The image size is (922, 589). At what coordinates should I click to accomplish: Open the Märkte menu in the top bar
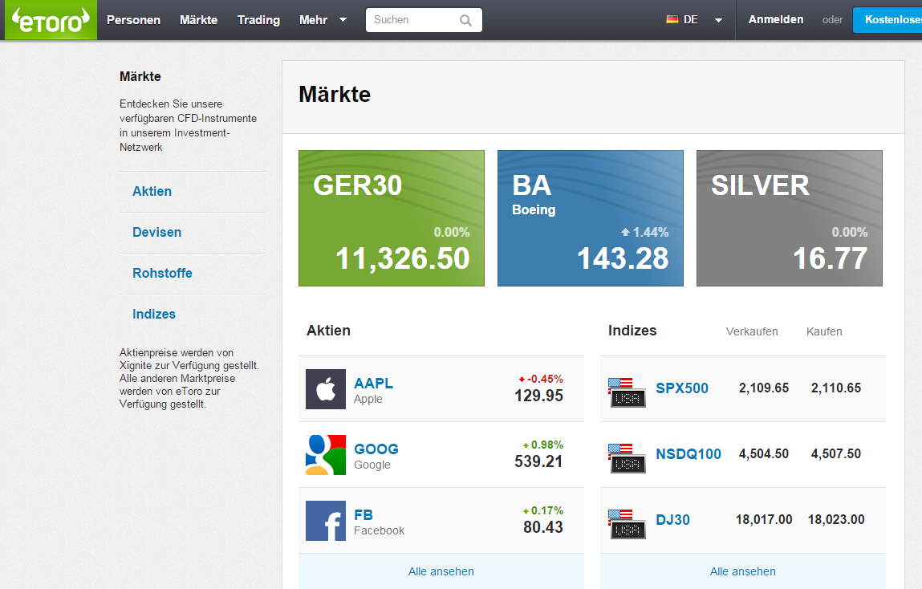[x=199, y=20]
